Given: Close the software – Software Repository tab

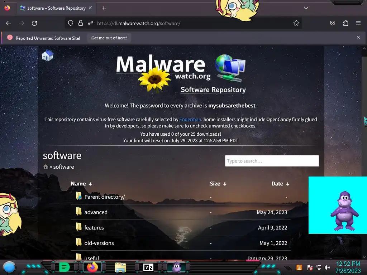Looking at the screenshot, I should pyautogui.click(x=90, y=8).
